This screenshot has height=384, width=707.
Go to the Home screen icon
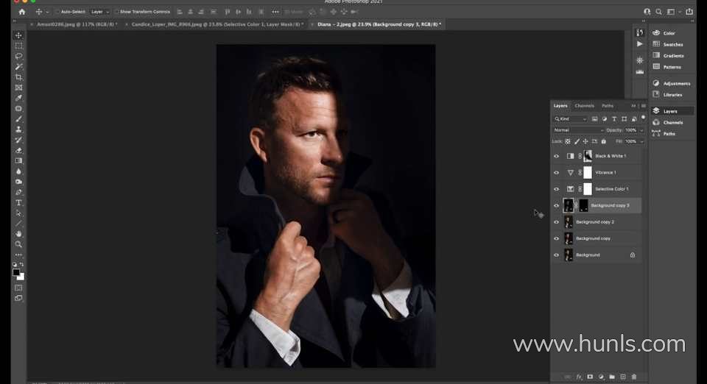coord(21,12)
